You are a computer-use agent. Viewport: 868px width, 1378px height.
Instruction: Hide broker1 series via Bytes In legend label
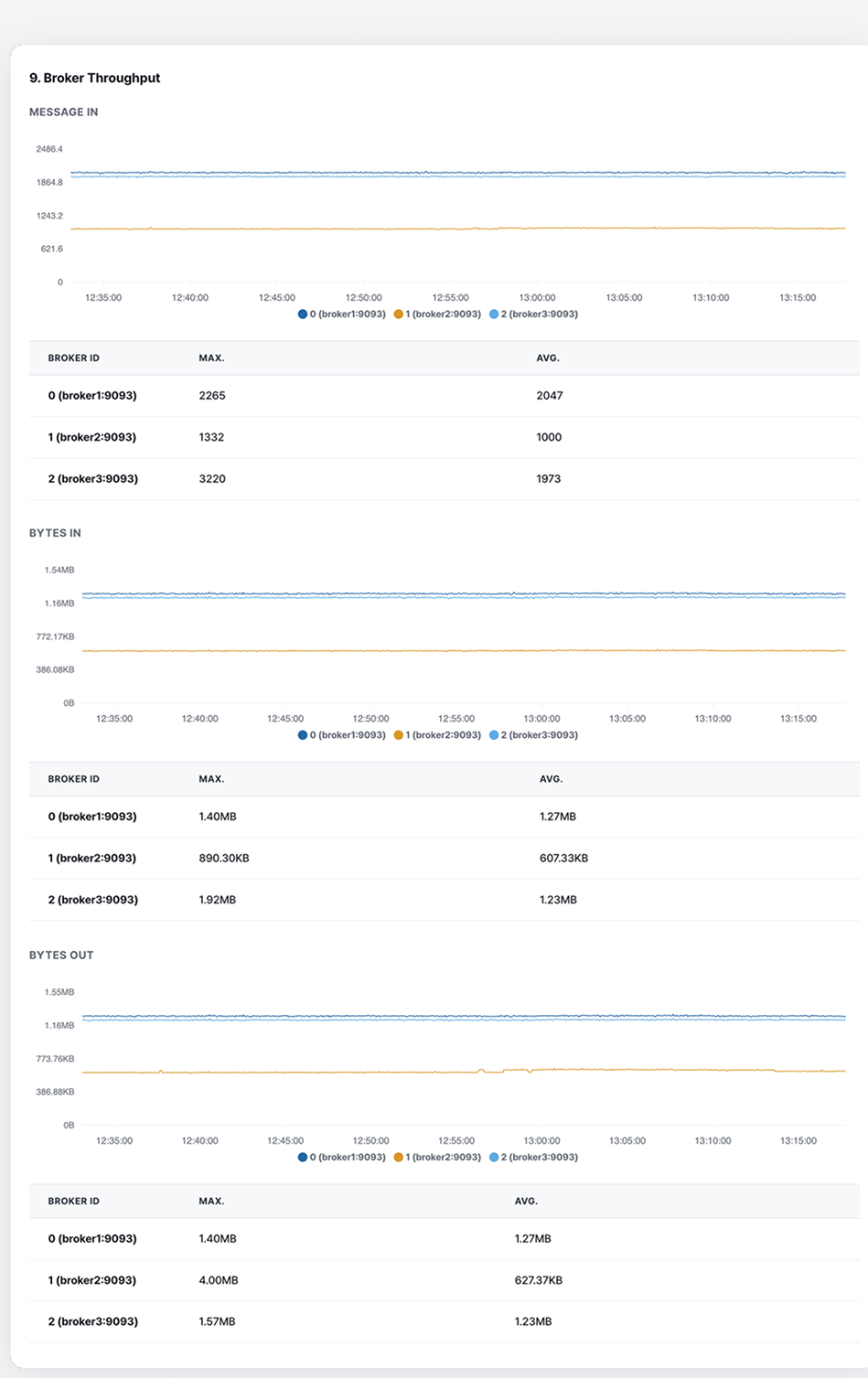tap(348, 735)
